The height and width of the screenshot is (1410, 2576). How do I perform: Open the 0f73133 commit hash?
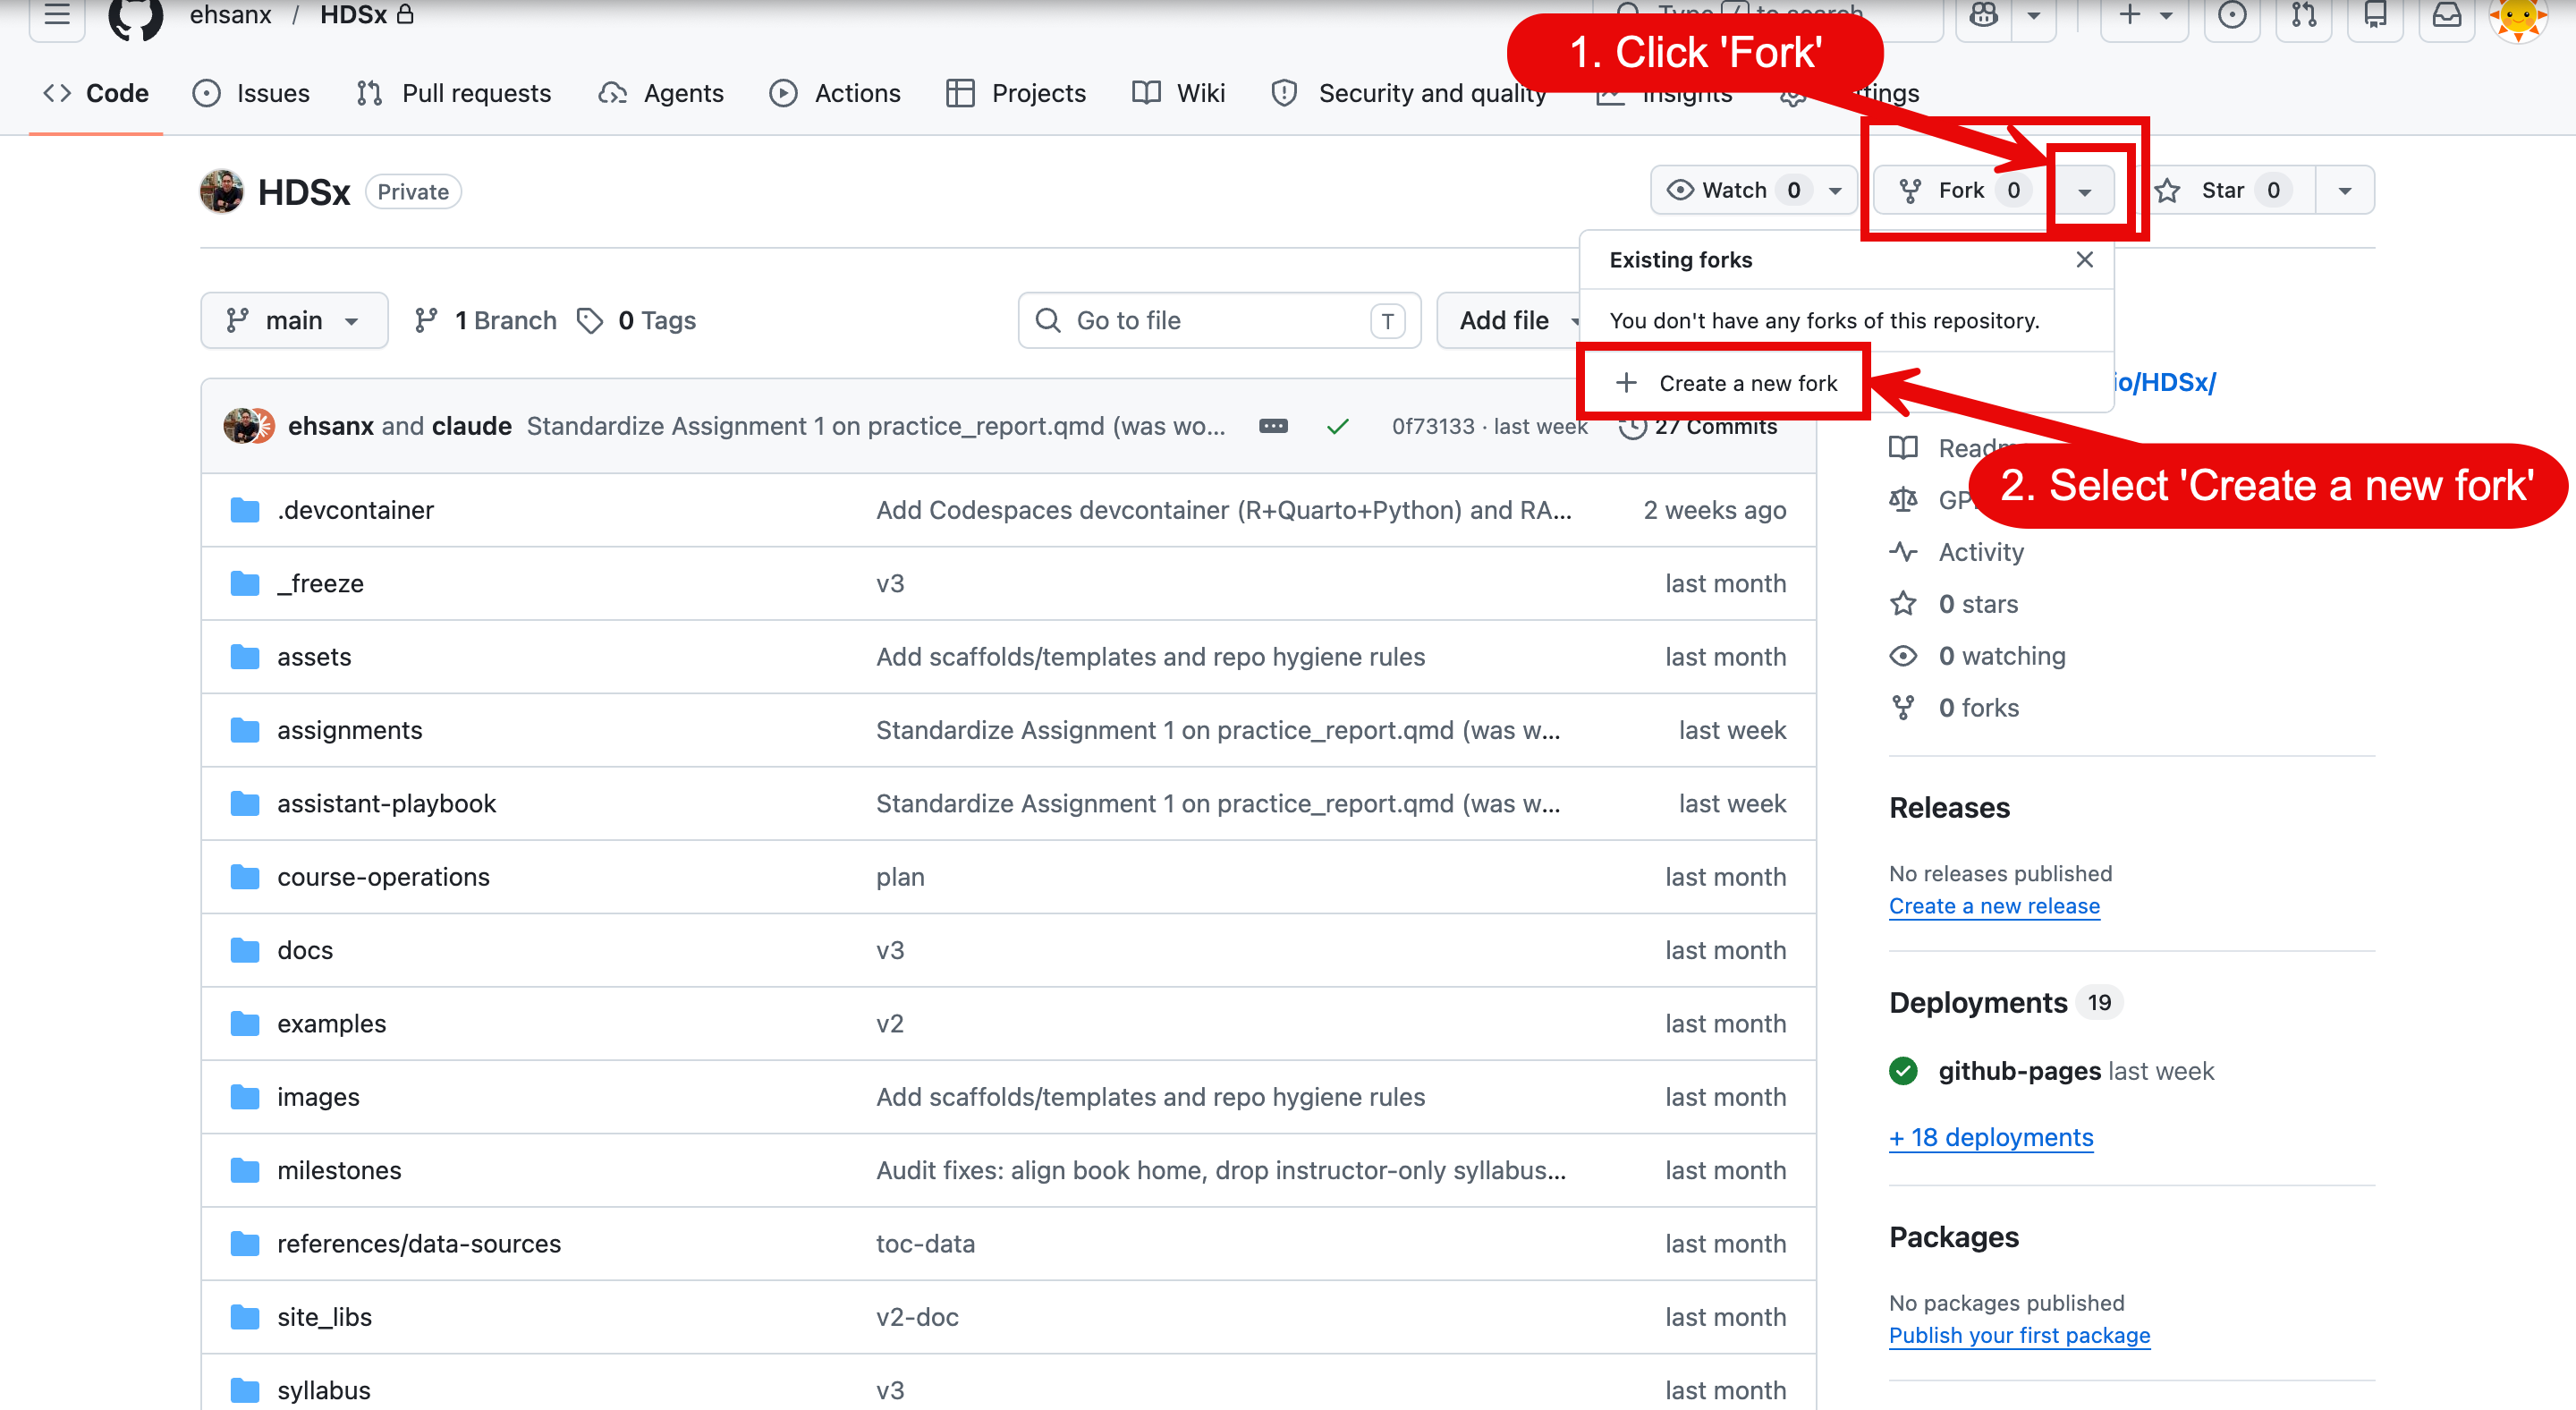point(1433,426)
